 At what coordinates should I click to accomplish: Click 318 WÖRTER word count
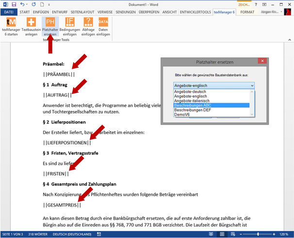[38, 234]
